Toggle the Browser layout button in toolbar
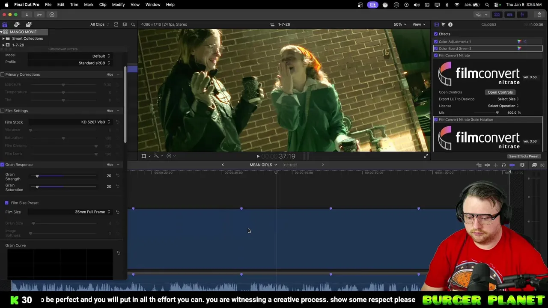This screenshot has width=548, height=308. coord(497,15)
